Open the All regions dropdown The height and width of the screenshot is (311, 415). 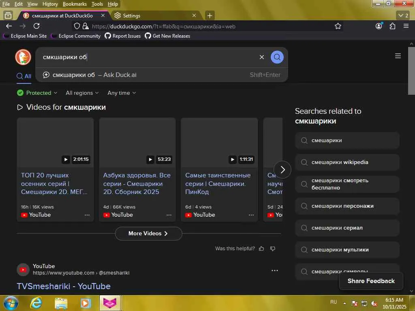click(82, 93)
